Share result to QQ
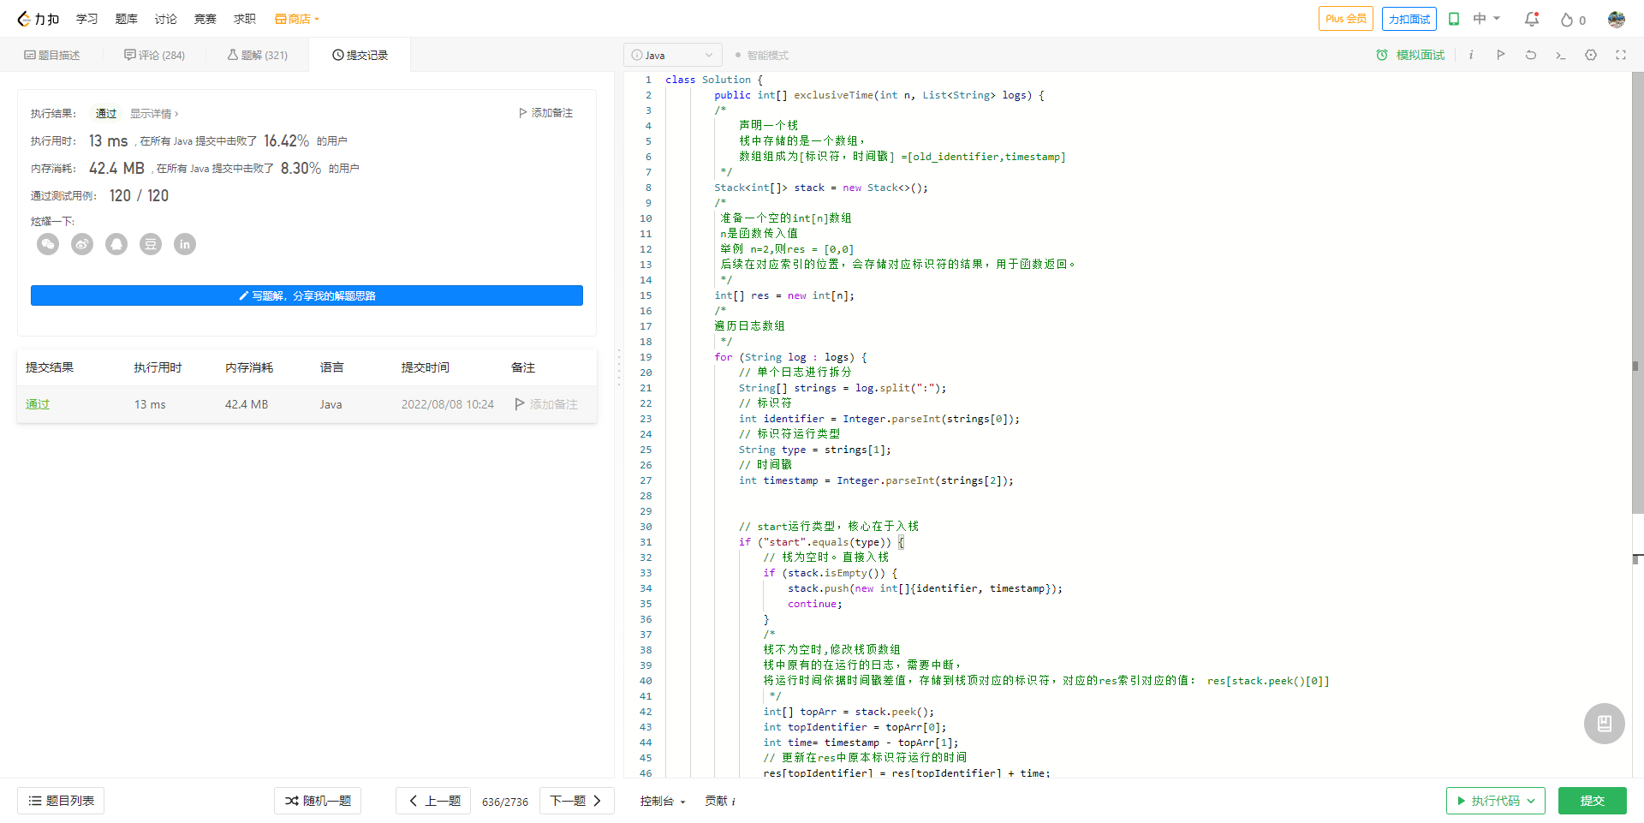Image resolution: width=1644 pixels, height=823 pixels. click(116, 245)
